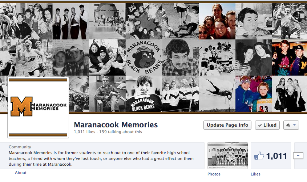Open the gear settings dropdown
Screen dimensions: 307x182
pyautogui.click(x=291, y=125)
